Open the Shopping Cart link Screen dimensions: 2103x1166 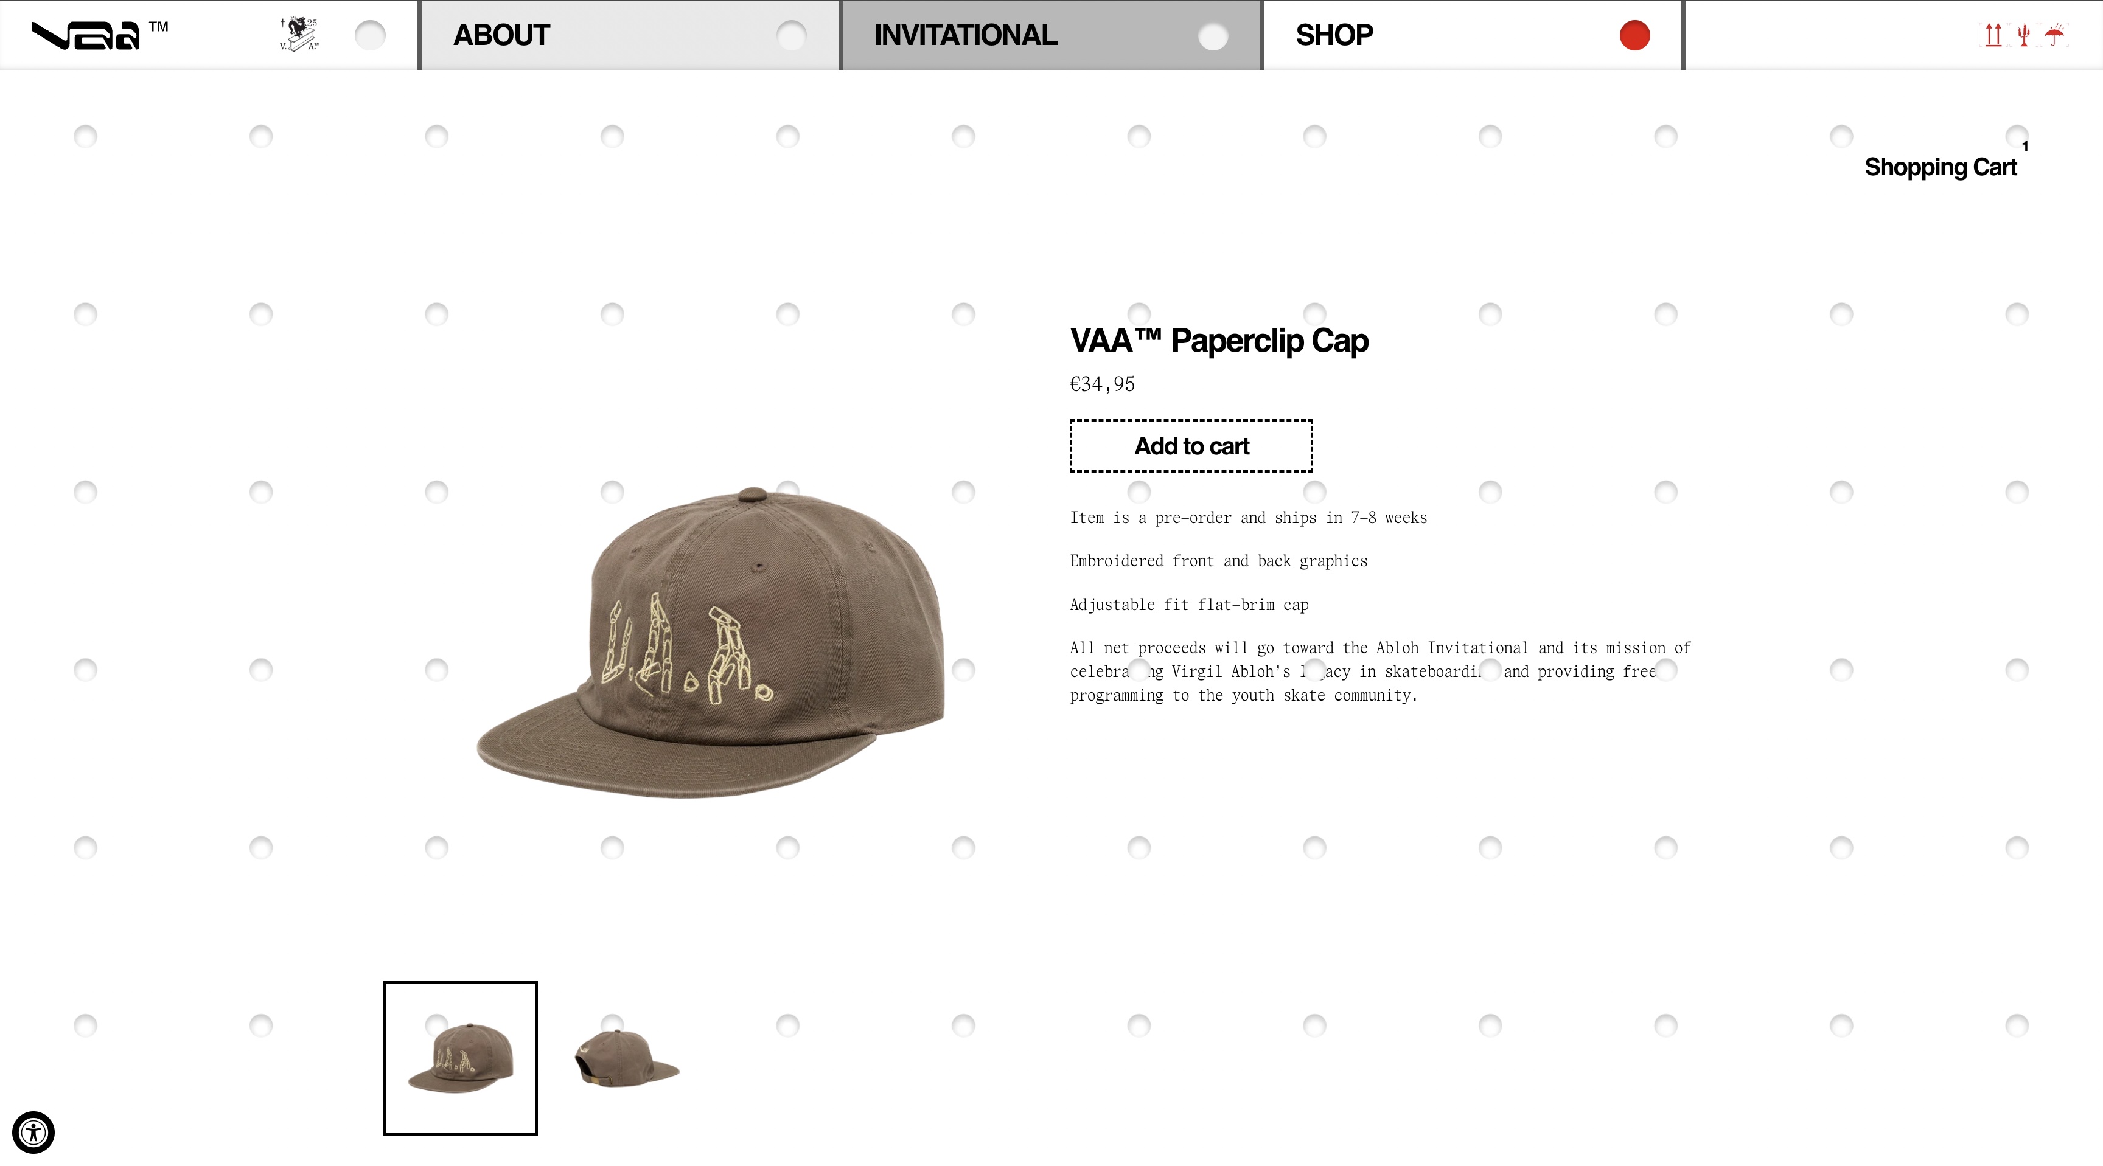(1940, 167)
